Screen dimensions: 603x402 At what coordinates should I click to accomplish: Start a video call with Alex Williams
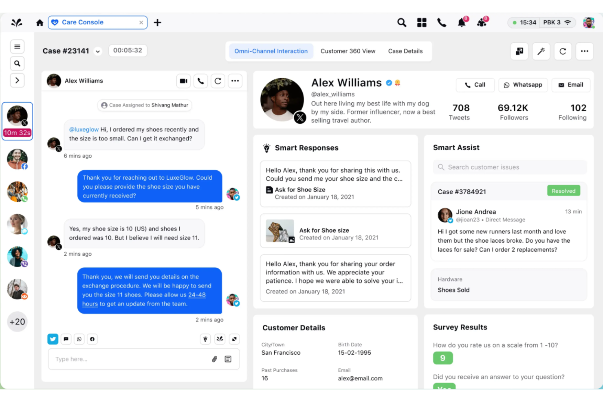tap(183, 81)
